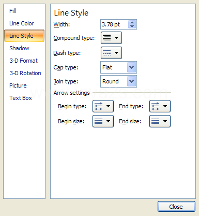Open the Fill category

(12, 11)
